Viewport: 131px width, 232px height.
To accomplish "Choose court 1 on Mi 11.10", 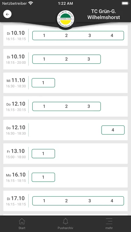I will [x=43, y=83].
